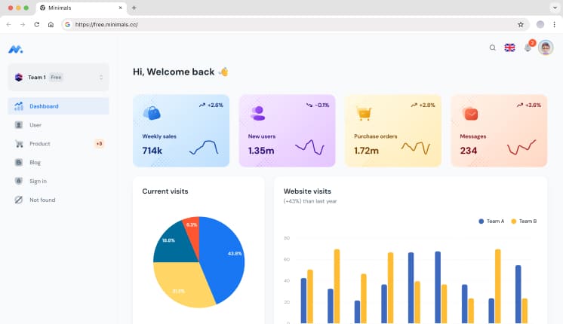Reload the page with the refresh icon
563x324 pixels.
(37, 24)
